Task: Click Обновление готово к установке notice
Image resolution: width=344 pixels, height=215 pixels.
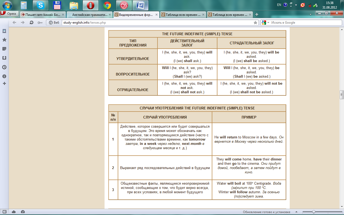Action: [267, 212]
